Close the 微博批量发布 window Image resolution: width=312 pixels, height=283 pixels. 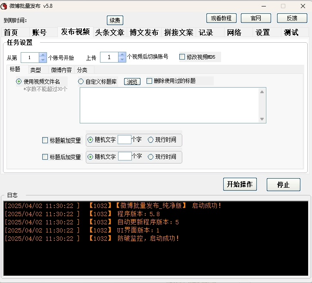tap(303, 6)
